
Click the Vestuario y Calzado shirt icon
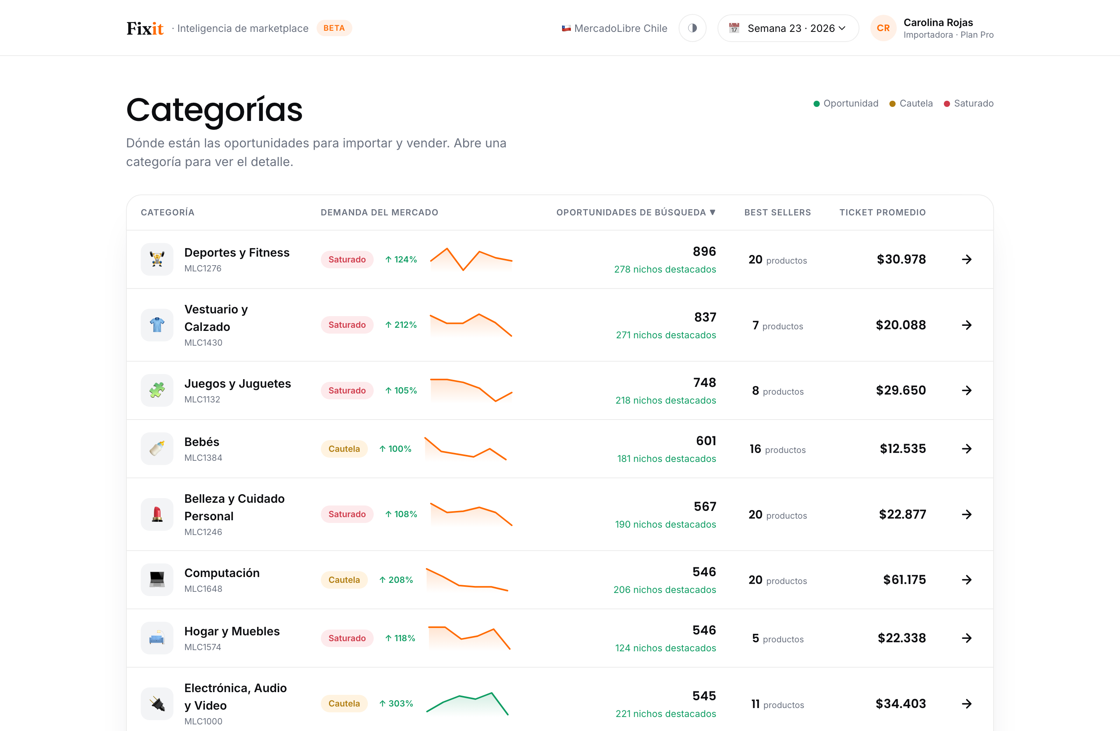tap(157, 325)
